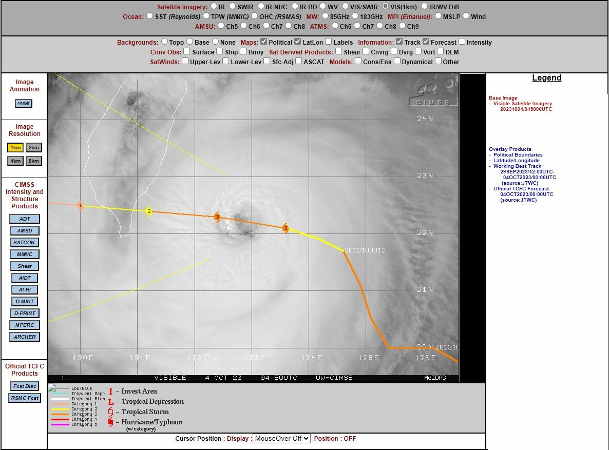
Task: Open the AMSU product
Action: [x=25, y=230]
